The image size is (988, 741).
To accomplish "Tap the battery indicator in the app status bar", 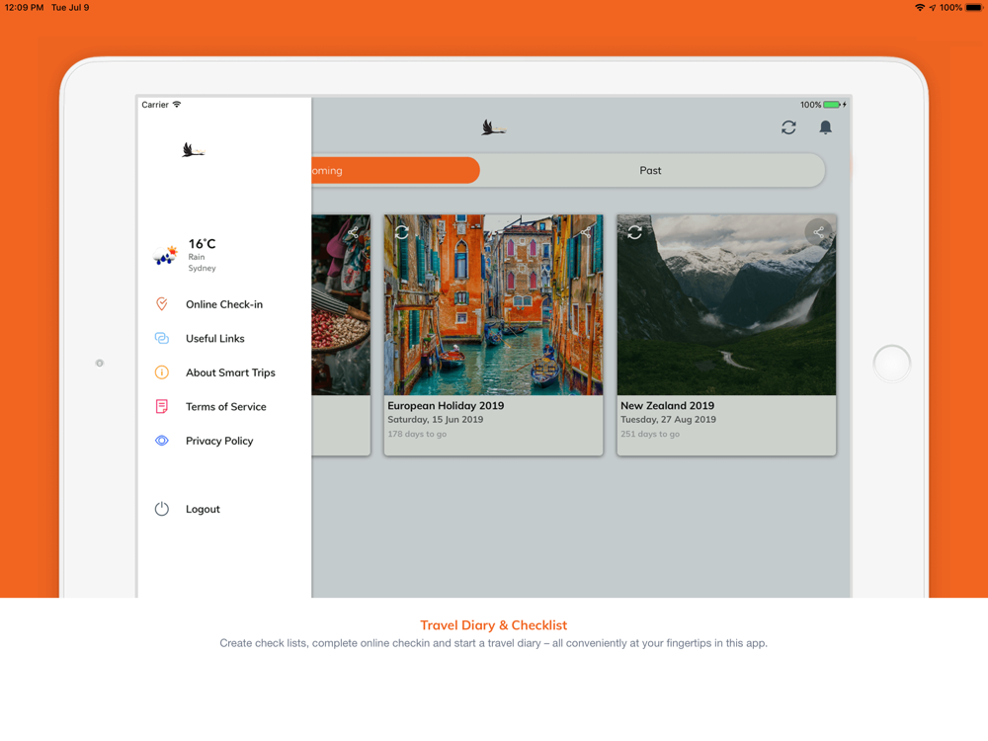I will 832,105.
